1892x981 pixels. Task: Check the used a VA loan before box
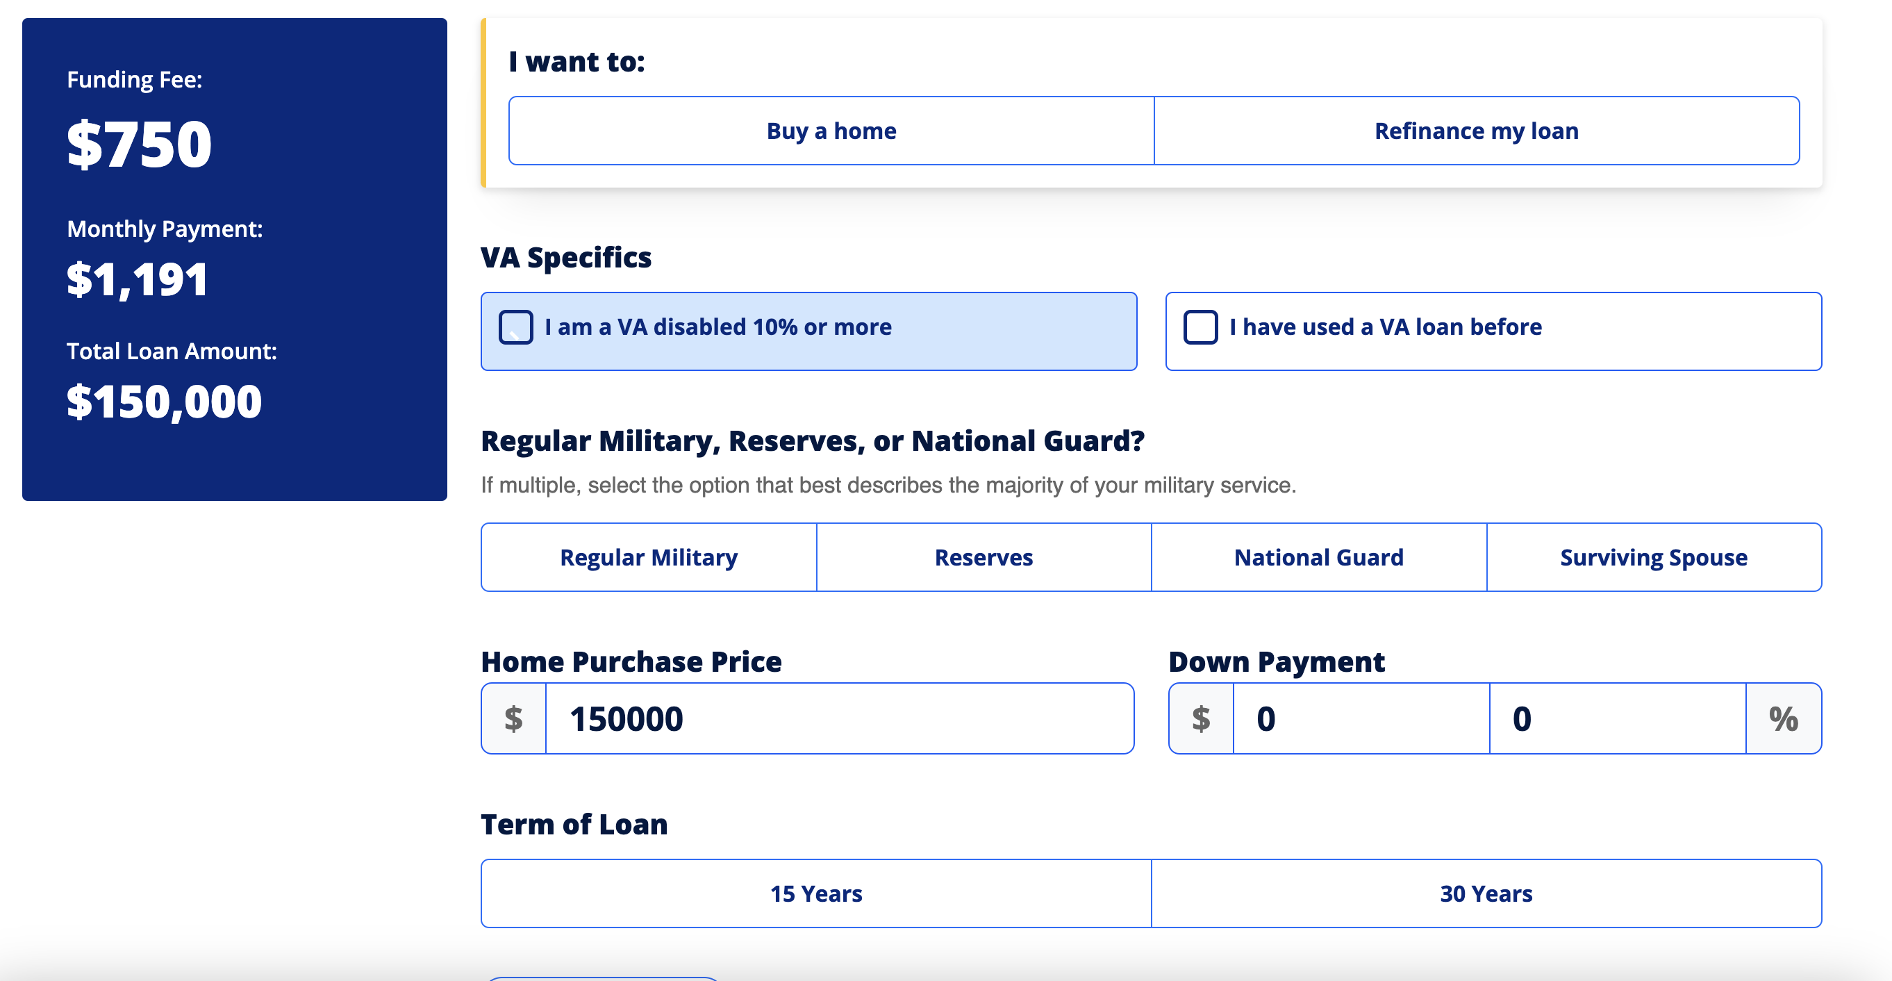pyautogui.click(x=1200, y=327)
